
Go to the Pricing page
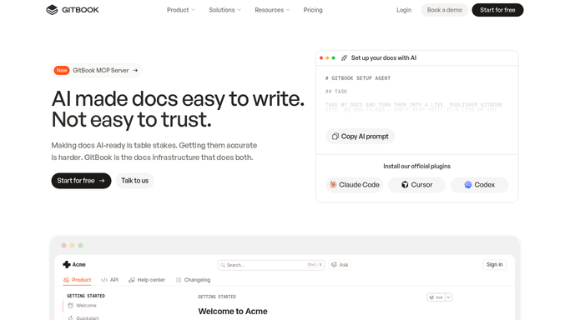point(313,10)
